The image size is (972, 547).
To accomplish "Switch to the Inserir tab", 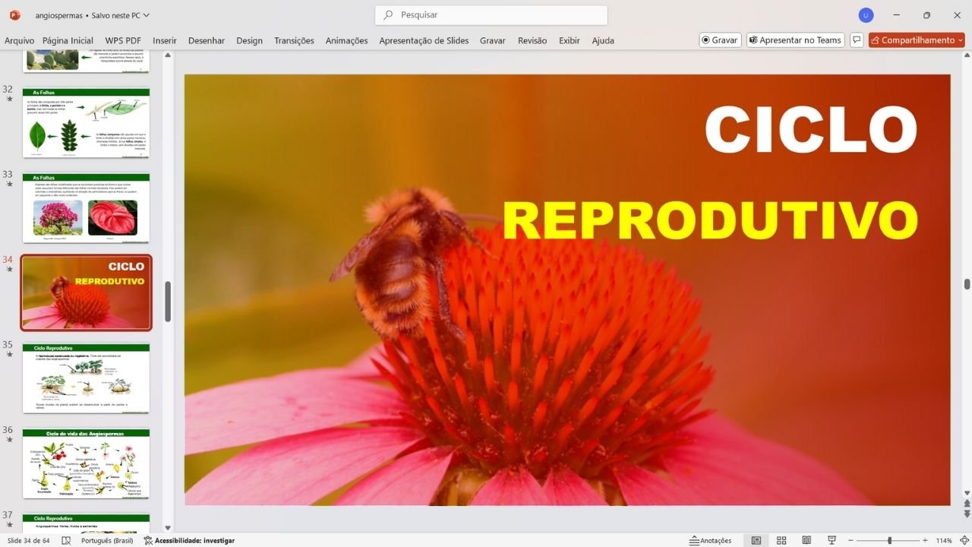I will coord(165,40).
